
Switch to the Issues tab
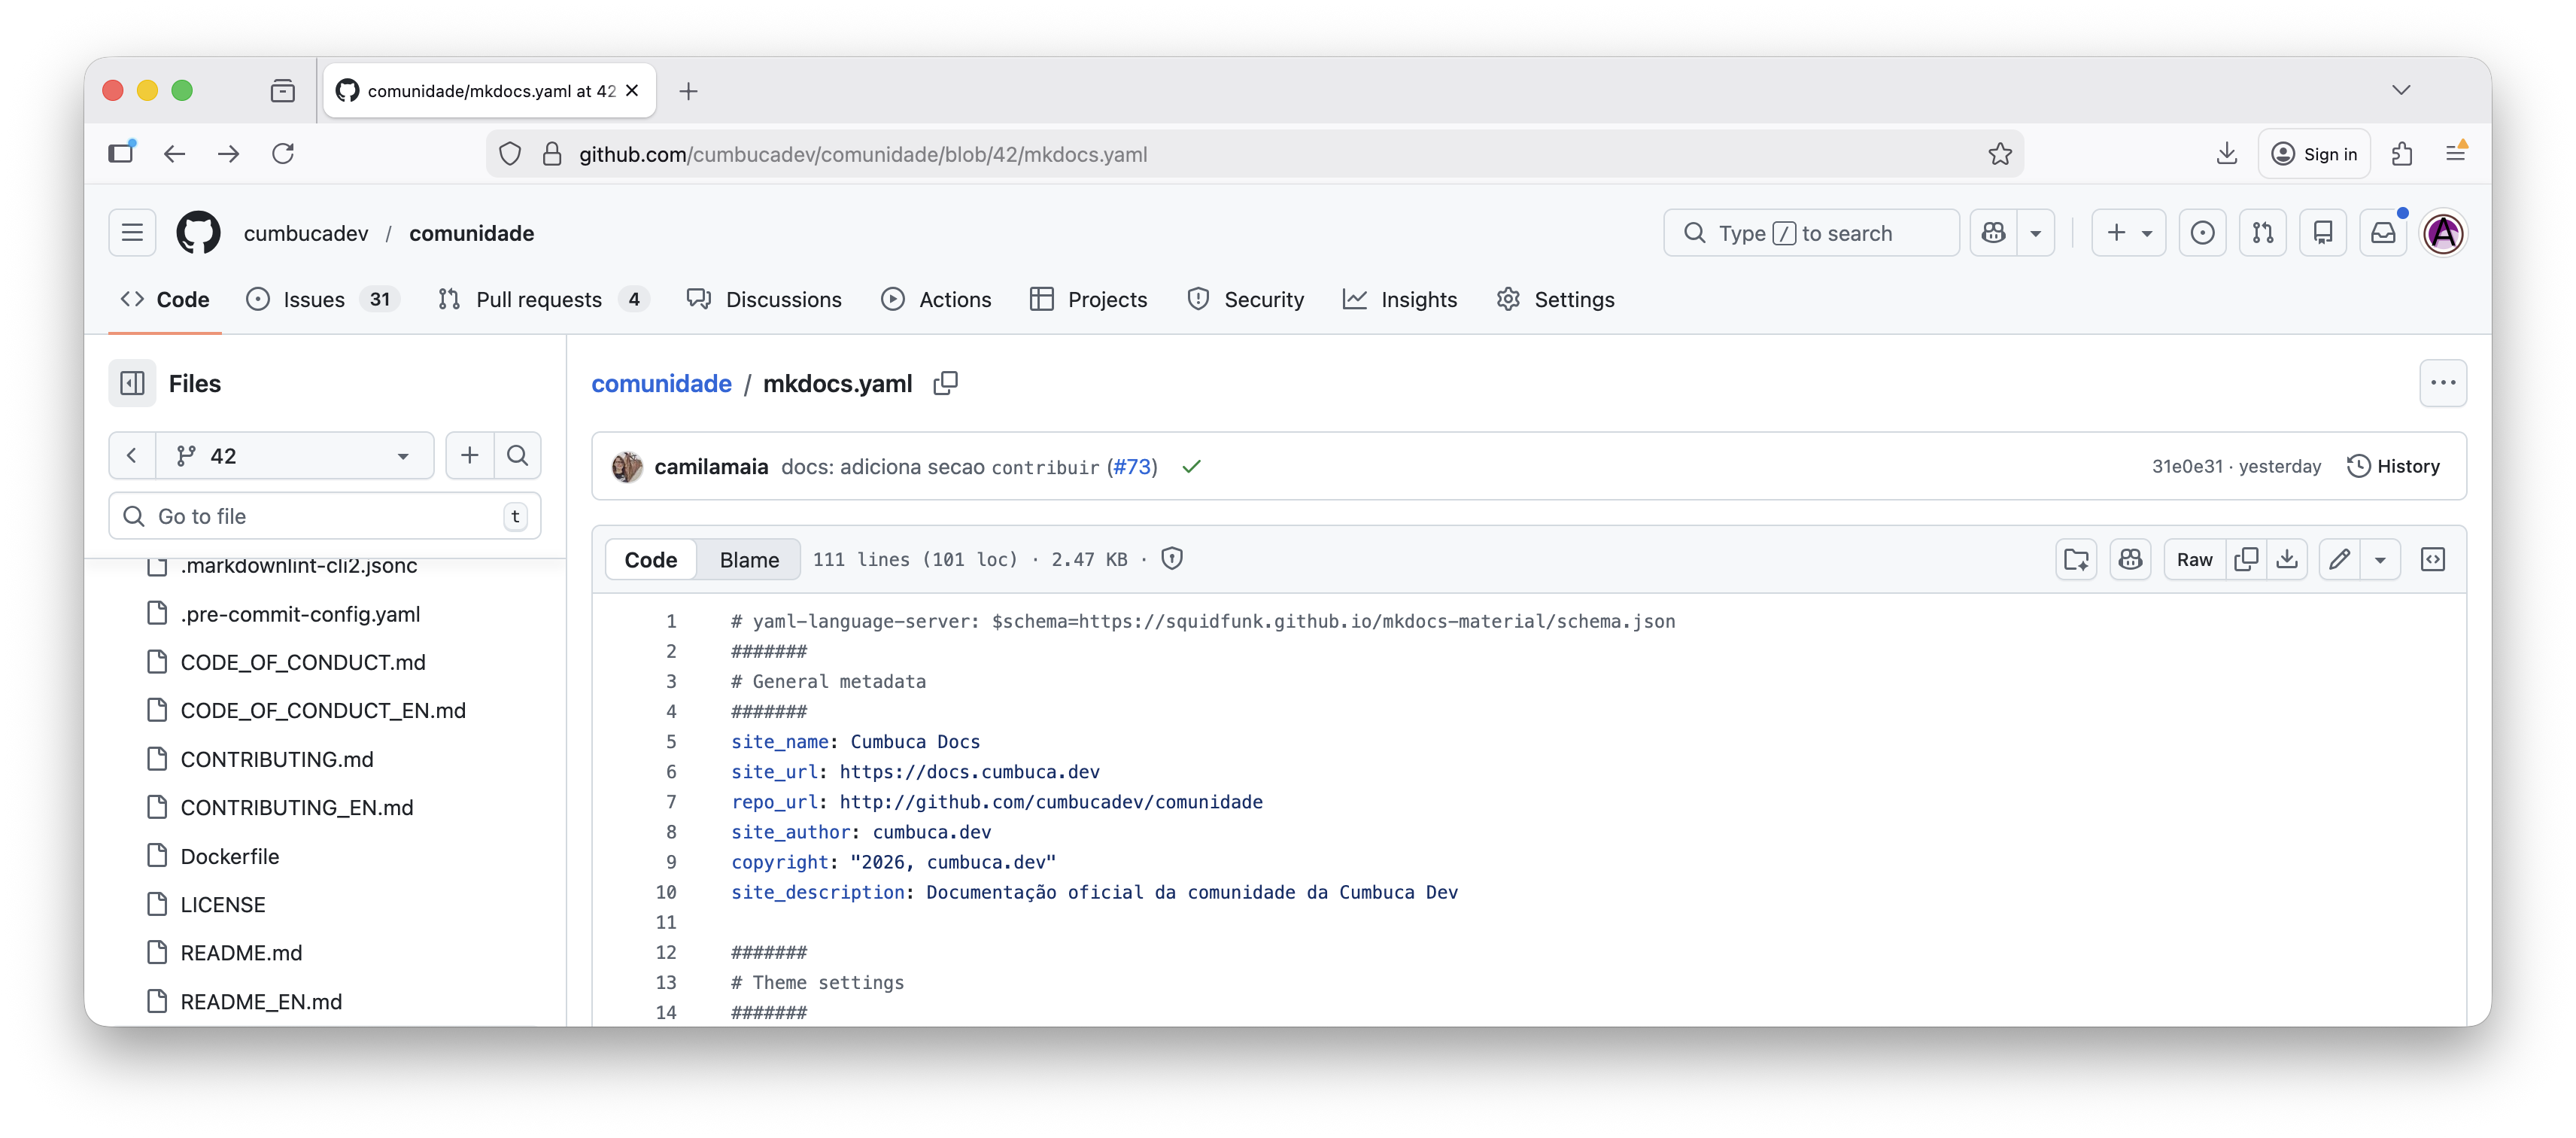(x=323, y=299)
